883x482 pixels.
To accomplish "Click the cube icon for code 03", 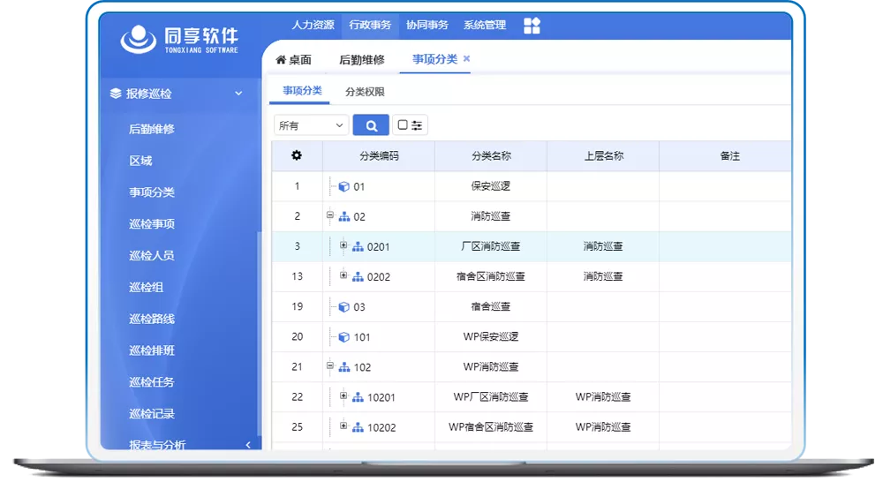I will (344, 307).
